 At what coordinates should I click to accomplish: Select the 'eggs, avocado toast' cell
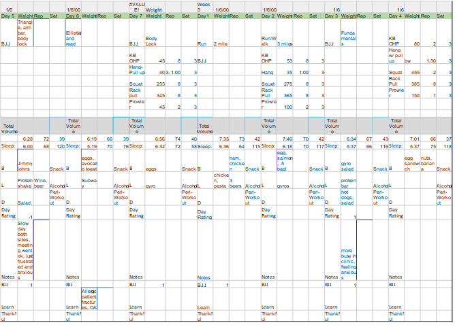pos(90,164)
